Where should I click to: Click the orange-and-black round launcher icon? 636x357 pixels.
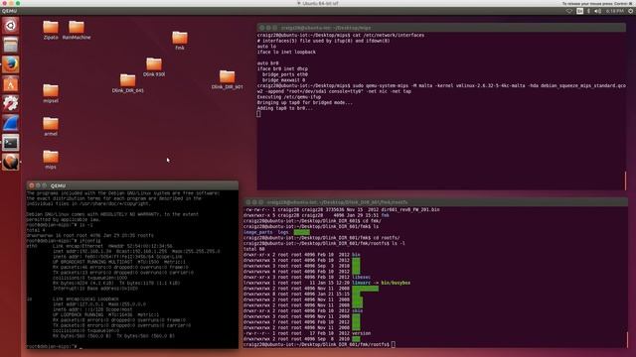[11, 162]
